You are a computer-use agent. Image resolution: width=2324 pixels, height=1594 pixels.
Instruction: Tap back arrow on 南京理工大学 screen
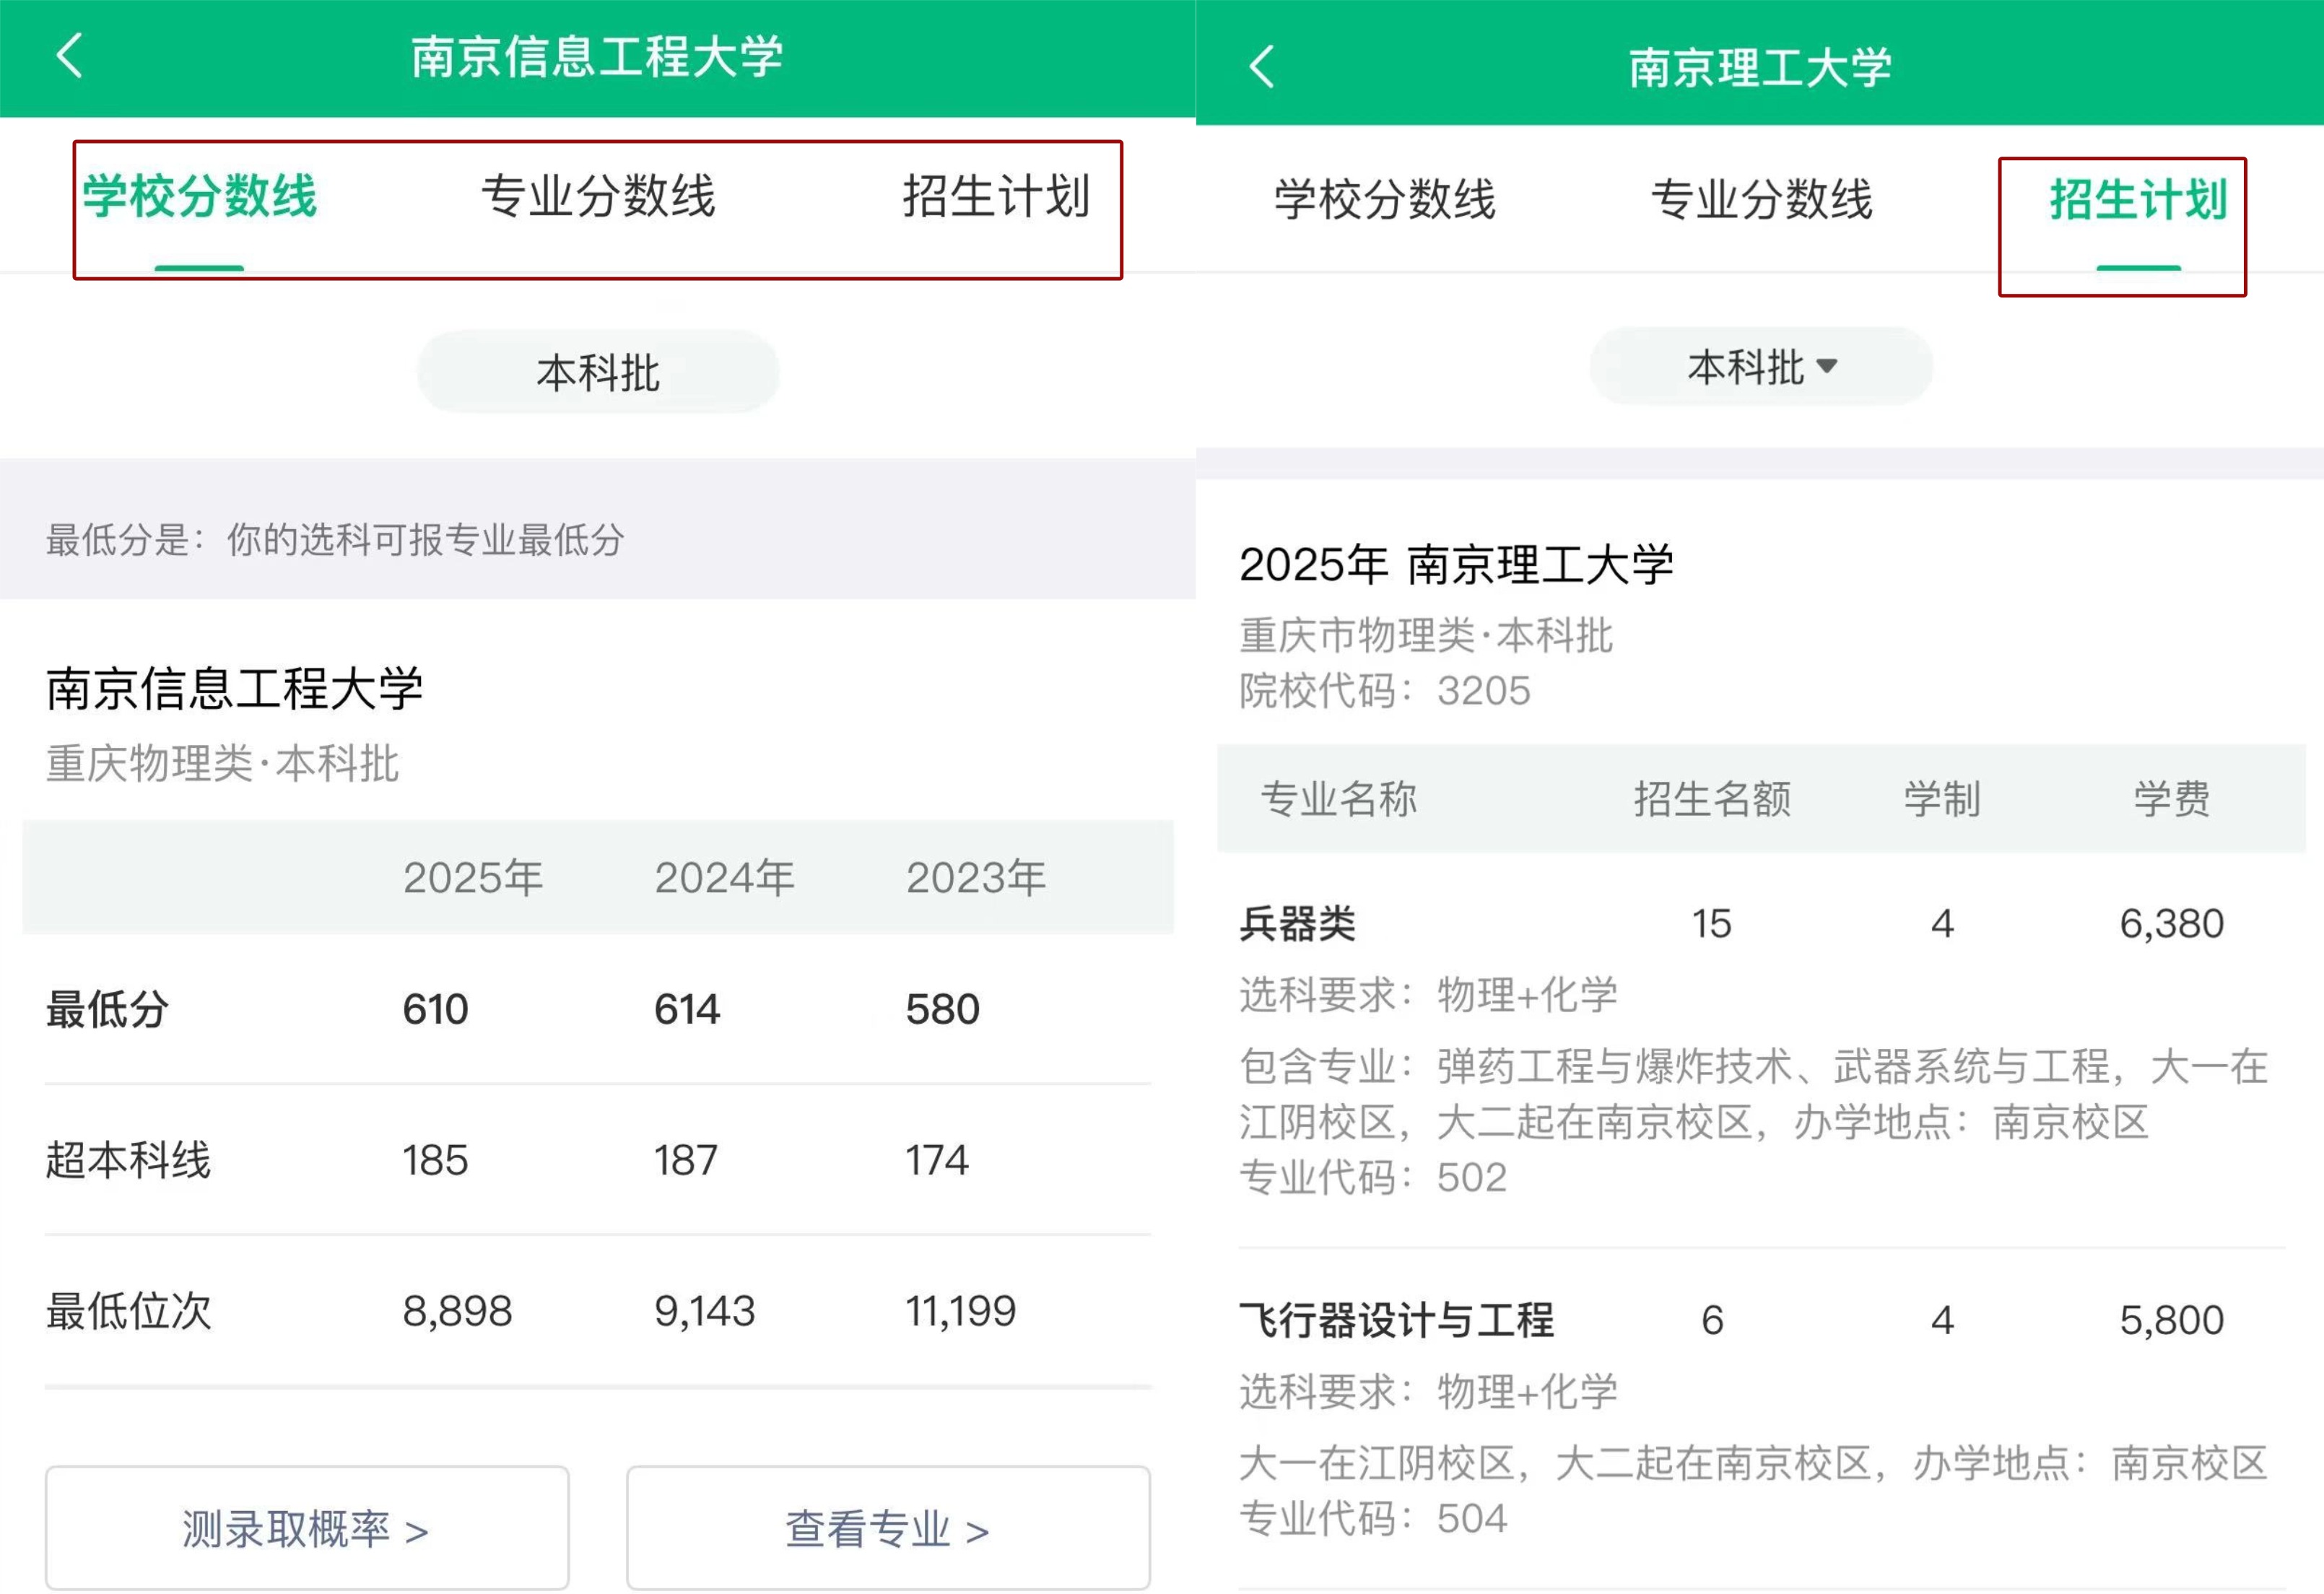click(x=1262, y=66)
